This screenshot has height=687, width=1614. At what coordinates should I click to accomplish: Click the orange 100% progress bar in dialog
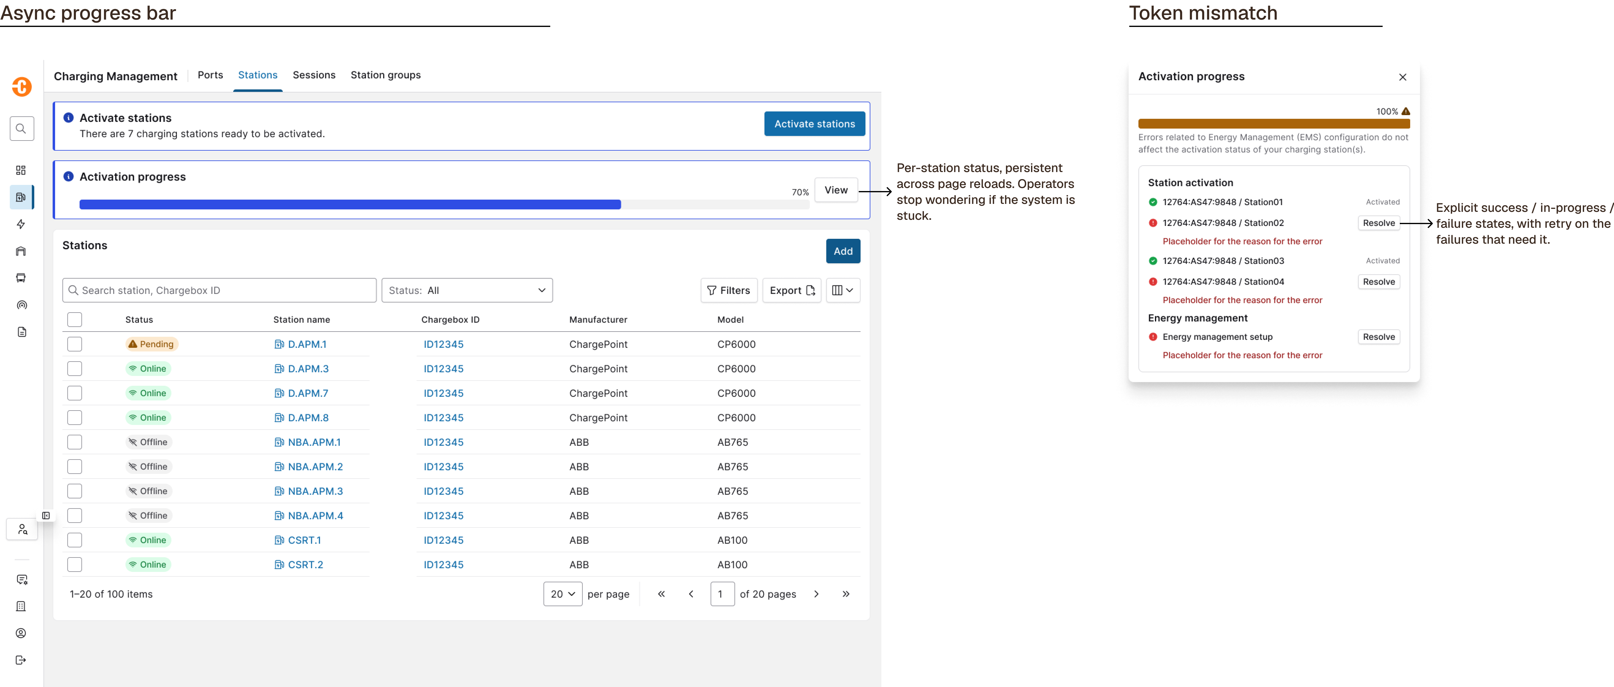click(x=1274, y=124)
